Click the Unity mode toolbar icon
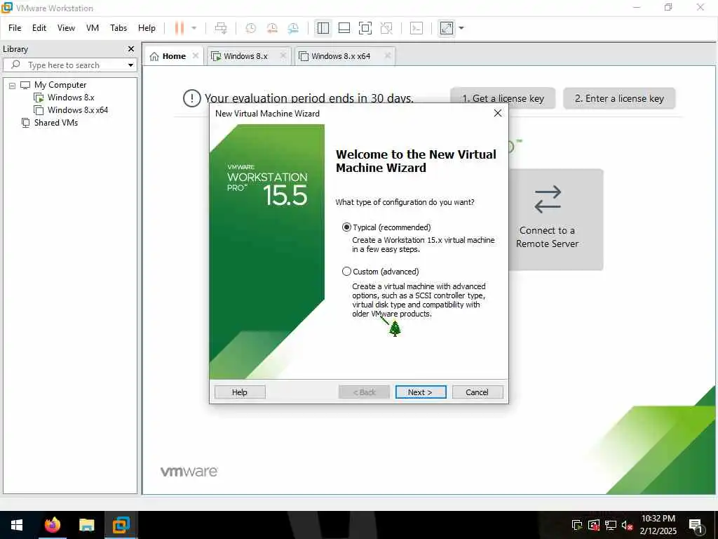 [x=386, y=28]
